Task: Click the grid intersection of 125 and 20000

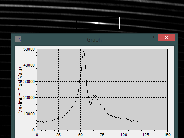Action: coord(146,97)
